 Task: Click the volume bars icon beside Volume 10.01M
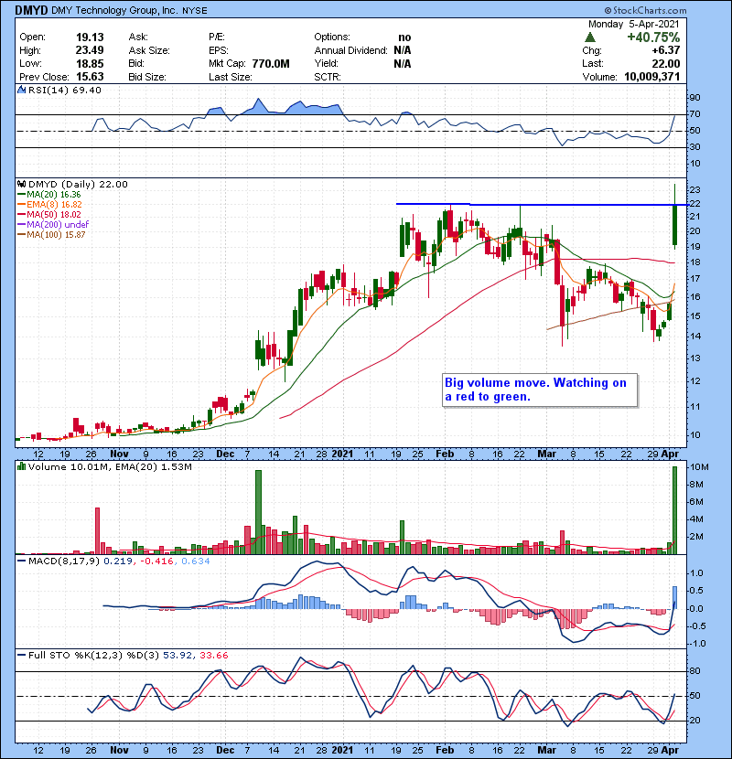coord(21,466)
